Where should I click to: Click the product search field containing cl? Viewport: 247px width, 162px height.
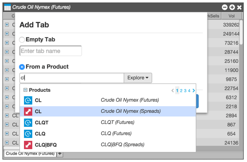72,78
